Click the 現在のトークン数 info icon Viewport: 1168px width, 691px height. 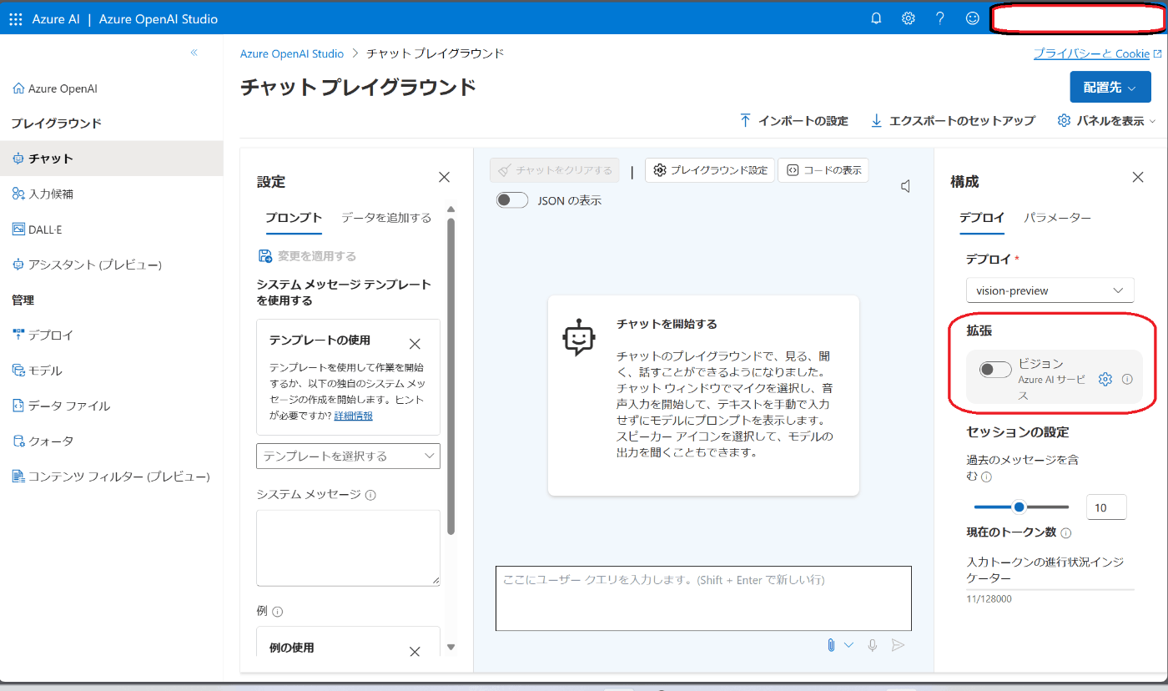coord(1066,532)
